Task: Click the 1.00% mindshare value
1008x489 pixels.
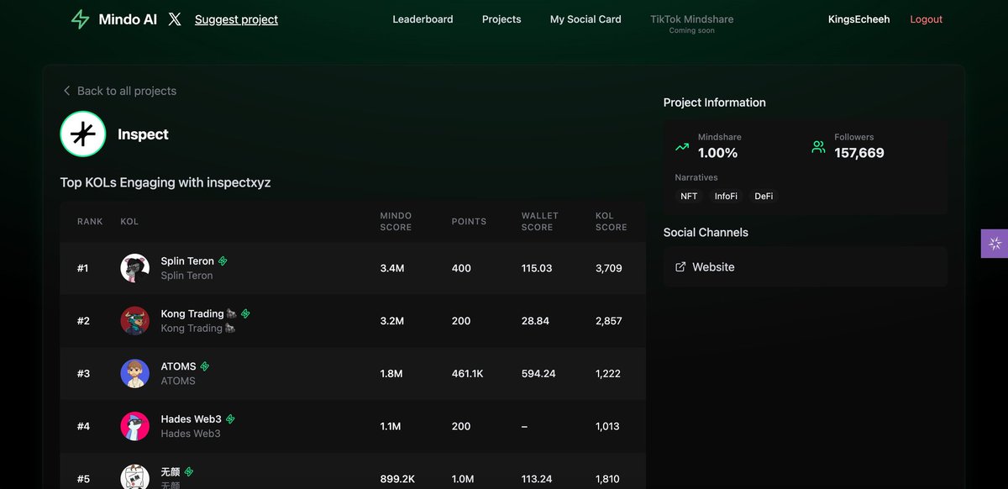Action: (718, 153)
